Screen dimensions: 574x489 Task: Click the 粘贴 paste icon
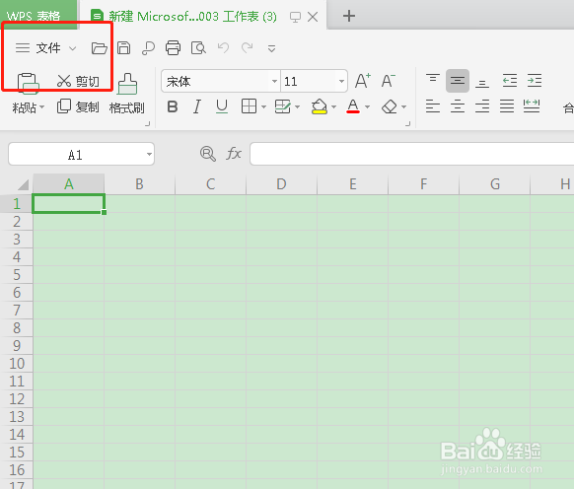pos(28,83)
